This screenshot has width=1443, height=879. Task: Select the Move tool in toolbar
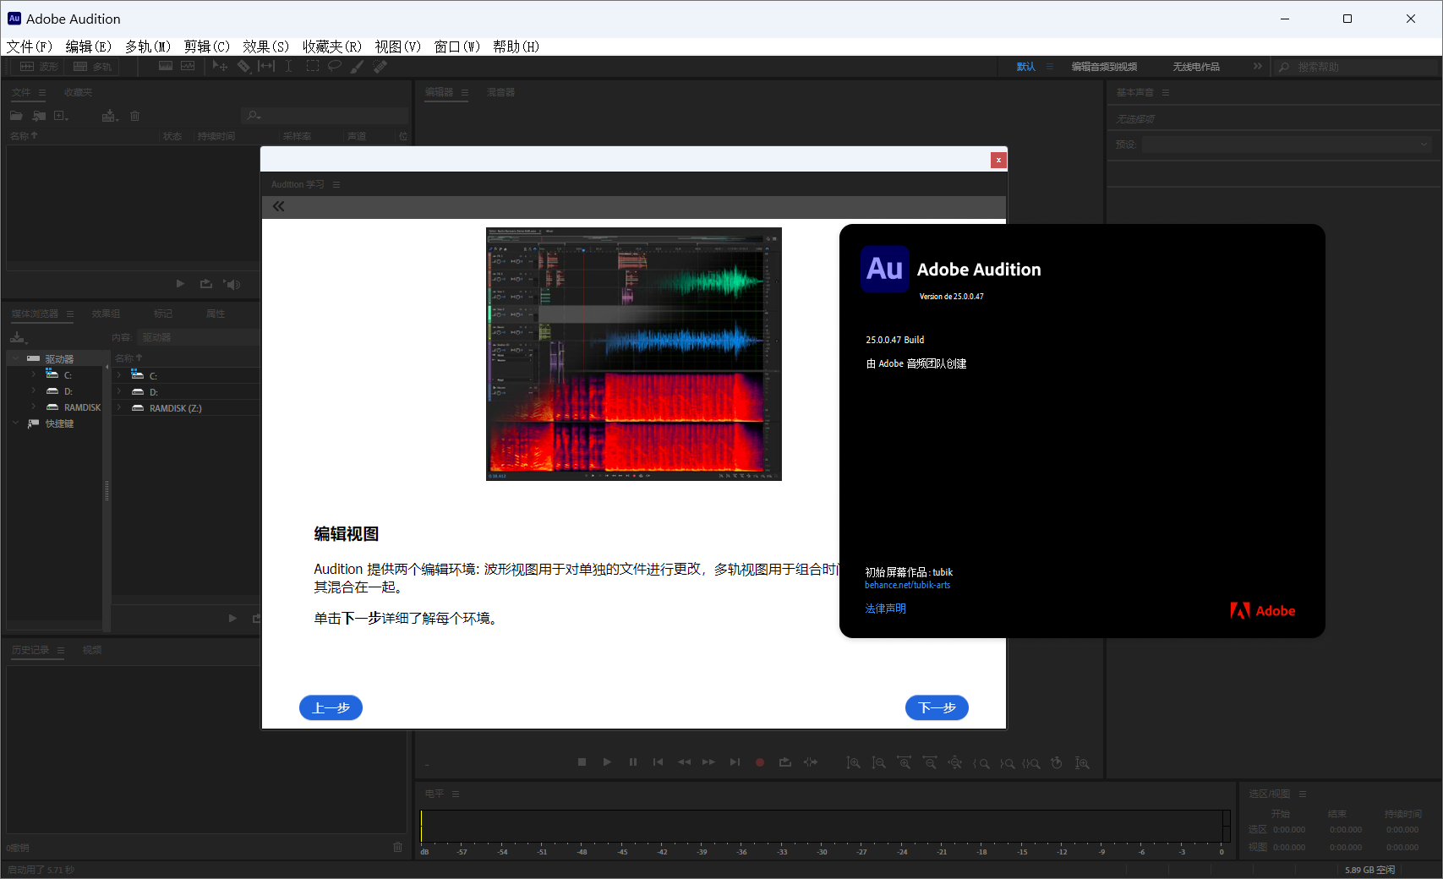point(220,66)
